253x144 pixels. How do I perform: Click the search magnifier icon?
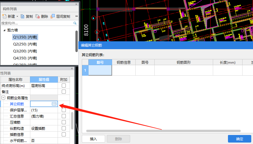[75, 23]
